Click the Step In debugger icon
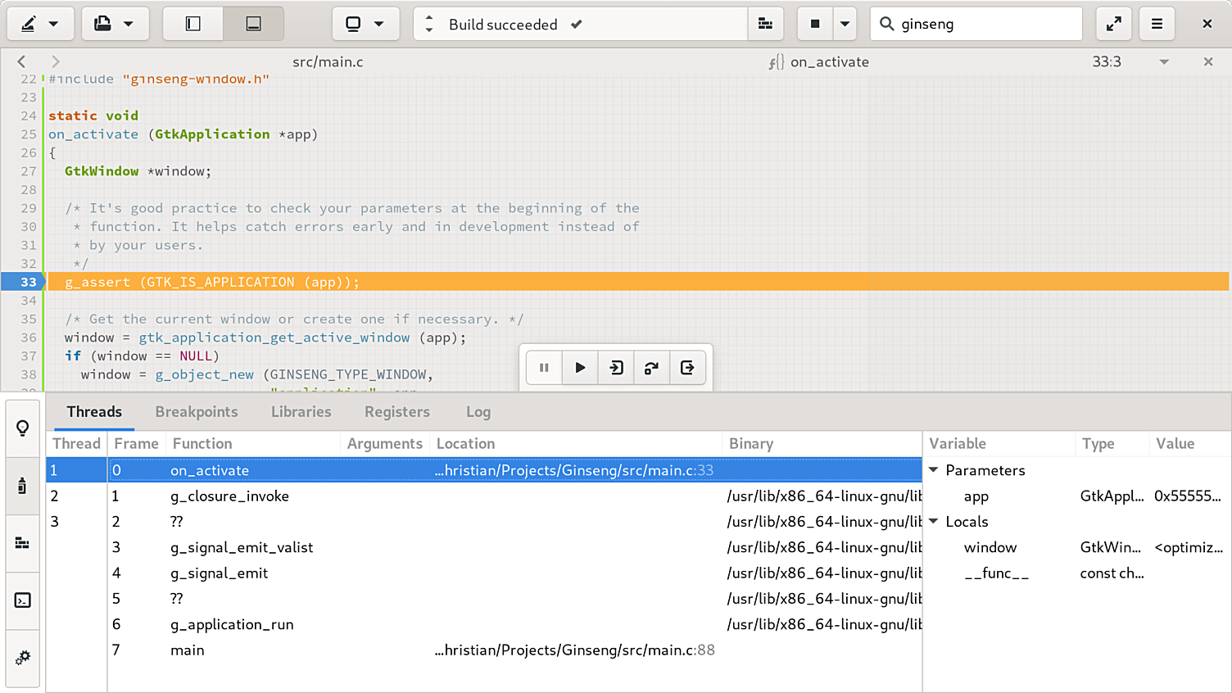This screenshot has height=693, width=1232. [x=616, y=368]
